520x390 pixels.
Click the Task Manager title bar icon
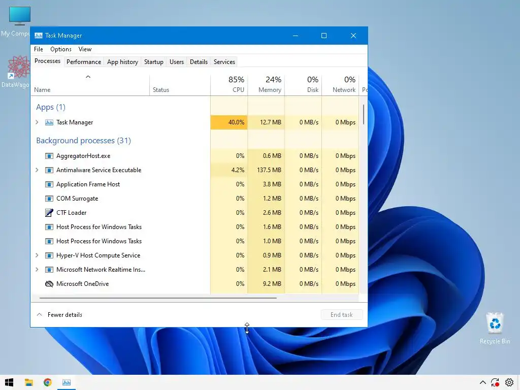(x=39, y=36)
